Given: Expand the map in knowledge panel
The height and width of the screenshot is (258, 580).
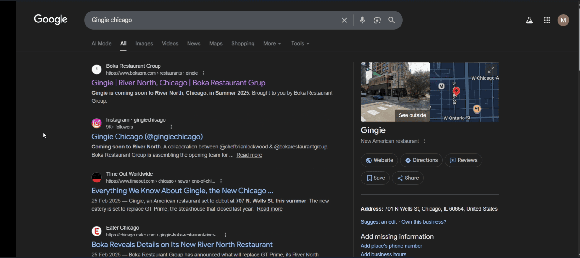Looking at the screenshot, I should 491,70.
